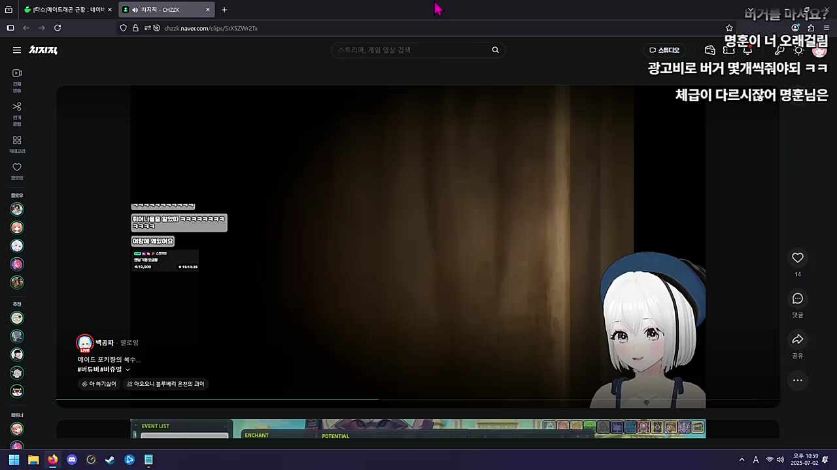Click the key icon in header
837x470 pixels.
tap(779, 50)
